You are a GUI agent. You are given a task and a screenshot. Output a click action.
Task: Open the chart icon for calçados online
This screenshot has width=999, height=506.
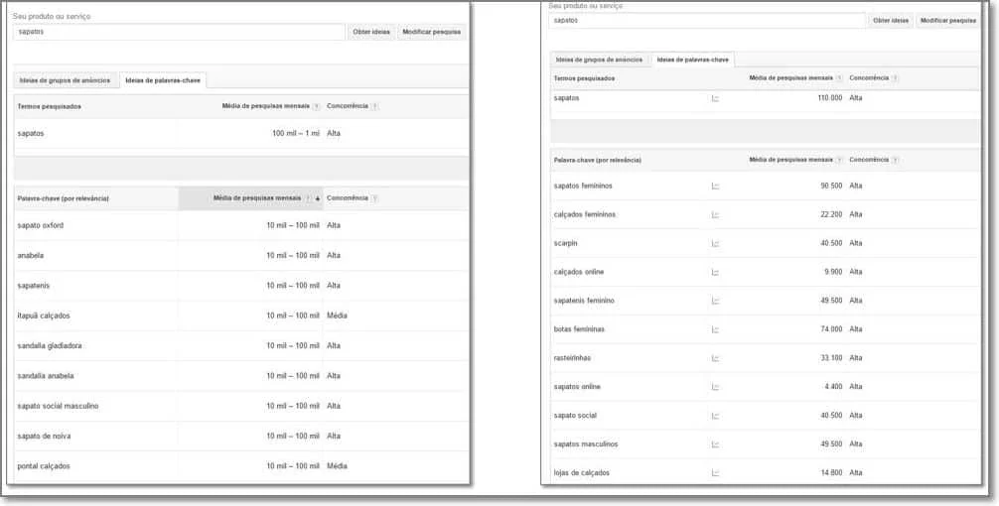(715, 272)
